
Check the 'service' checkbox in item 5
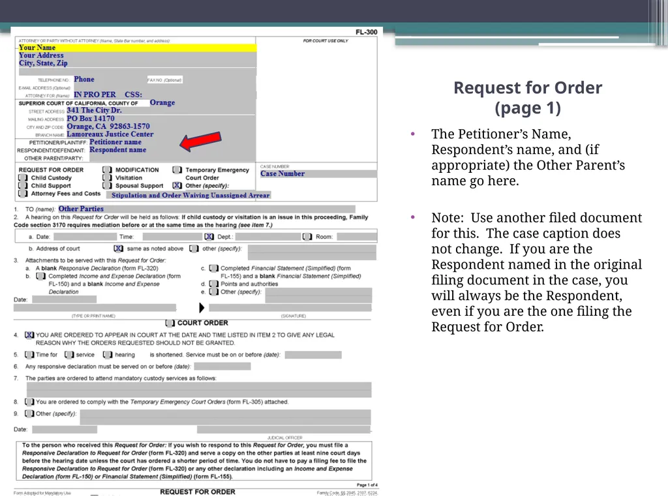point(69,354)
